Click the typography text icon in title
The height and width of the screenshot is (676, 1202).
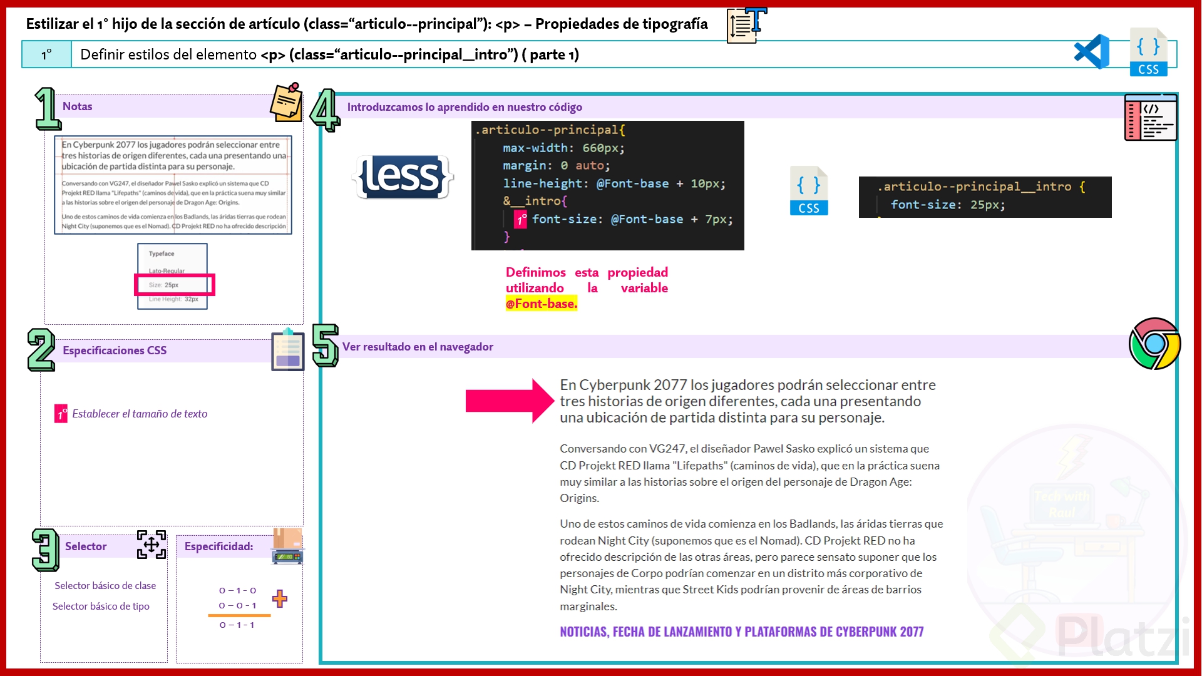pos(746,25)
